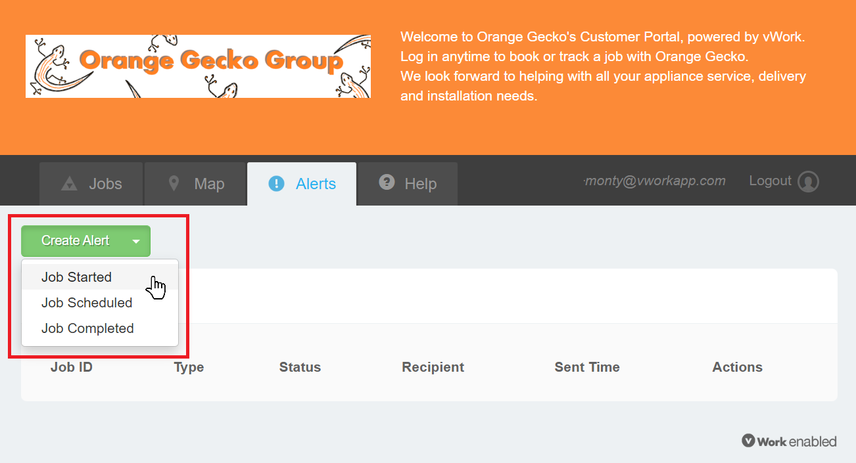
Task: Click the Map pin icon
Action: [x=174, y=183]
